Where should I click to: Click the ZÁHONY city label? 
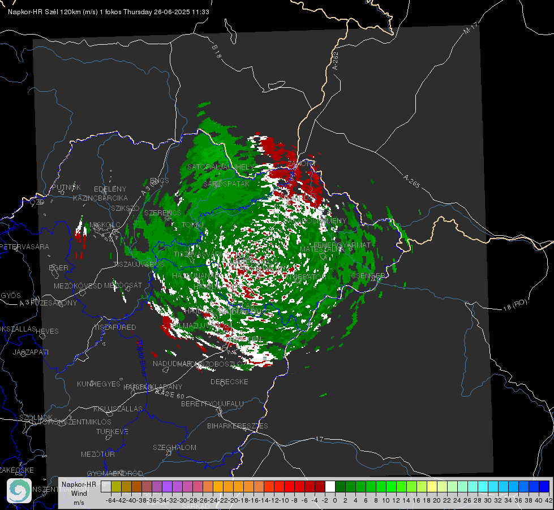pyautogui.click(x=302, y=164)
